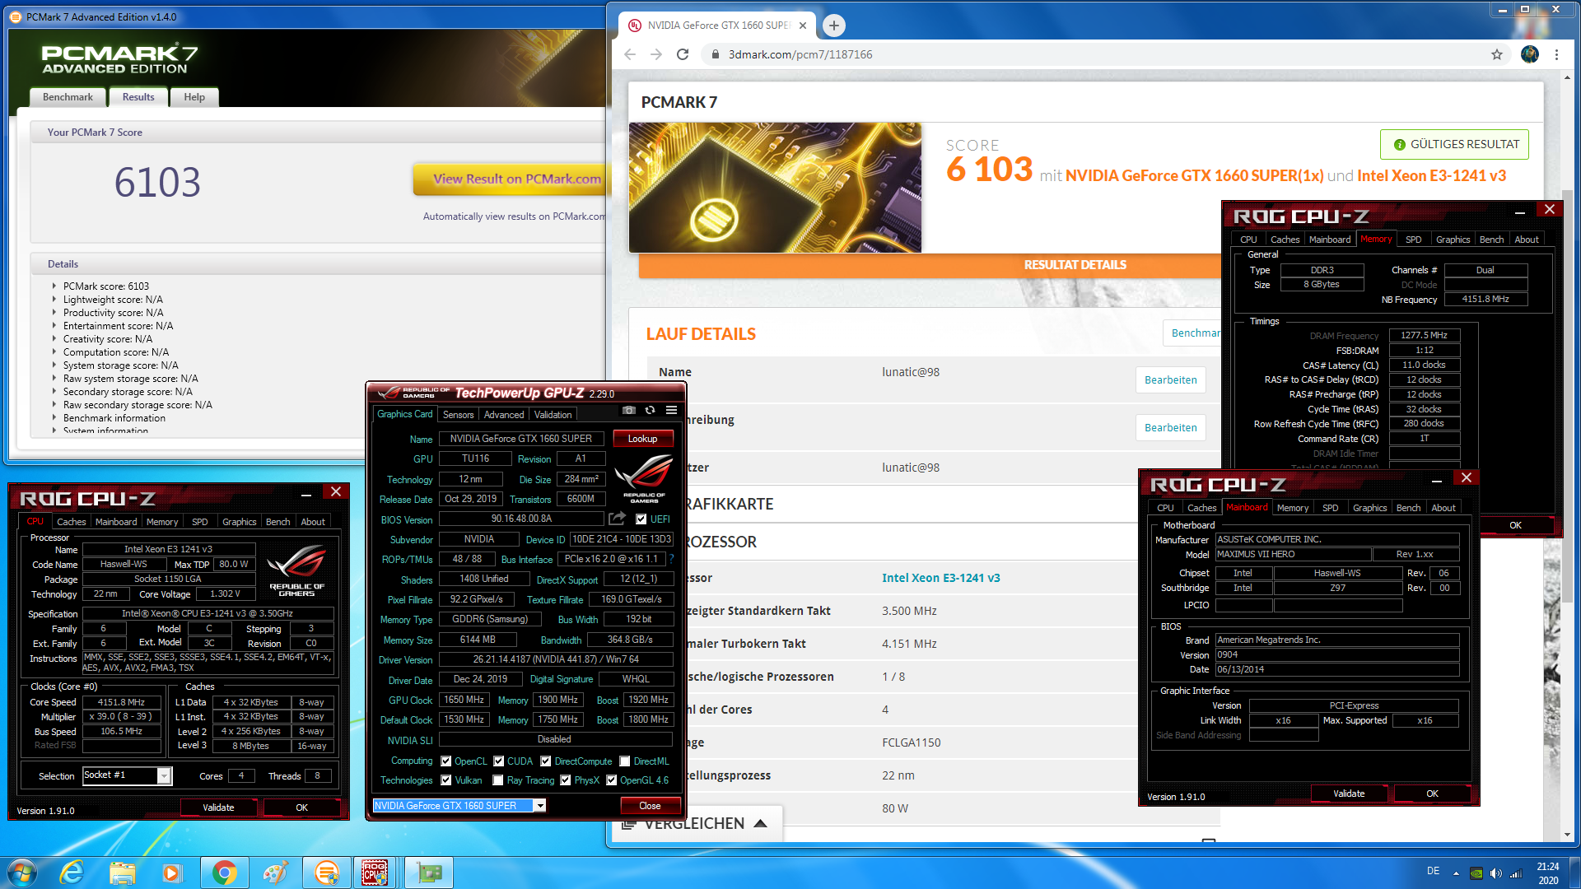Click Bus Interface question mark in GPU-Z
Image resolution: width=1581 pixels, height=889 pixels.
click(671, 559)
